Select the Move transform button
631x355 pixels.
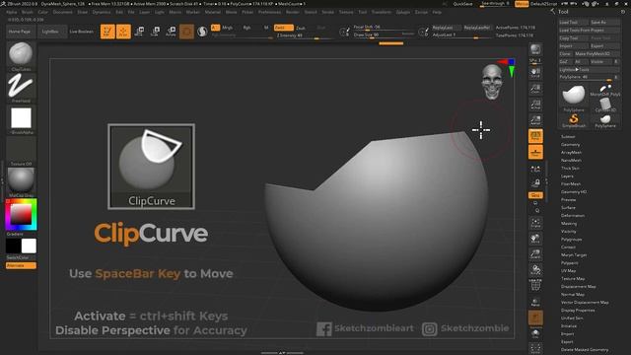point(139,32)
